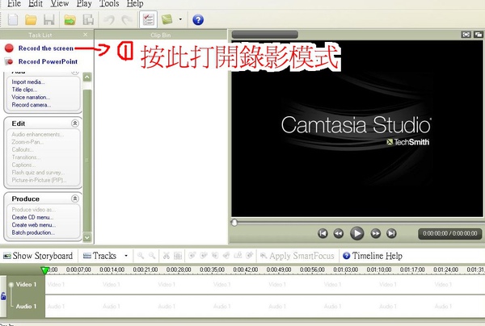Click the detach preview window icon
The width and height of the screenshot is (485, 326).
(479, 35)
